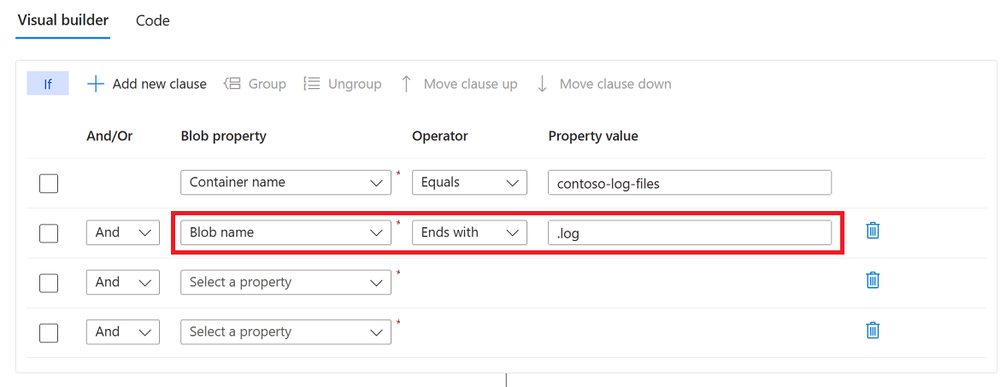Viewport: 1006px width, 387px height.
Task: Delete the last clause using trash icon
Action: point(873,331)
